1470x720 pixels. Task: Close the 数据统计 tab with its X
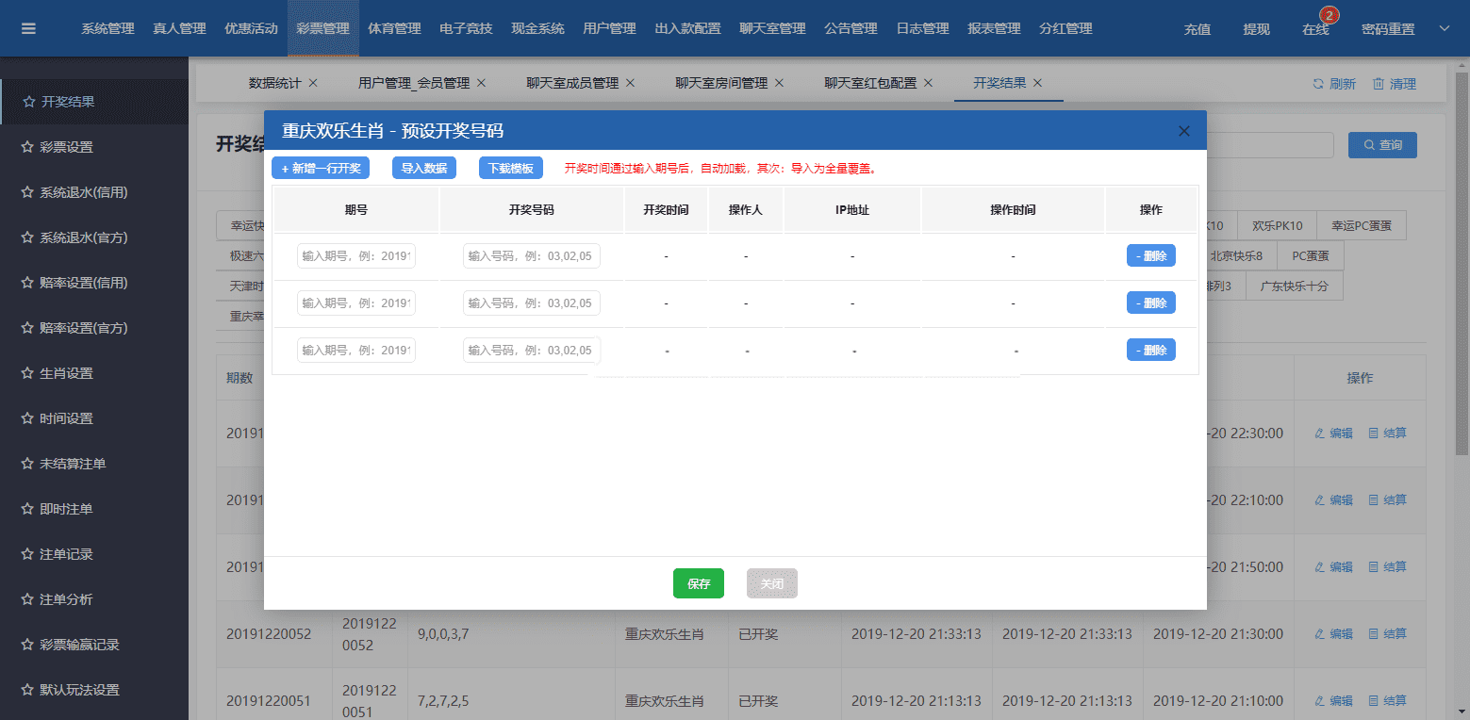pyautogui.click(x=313, y=83)
